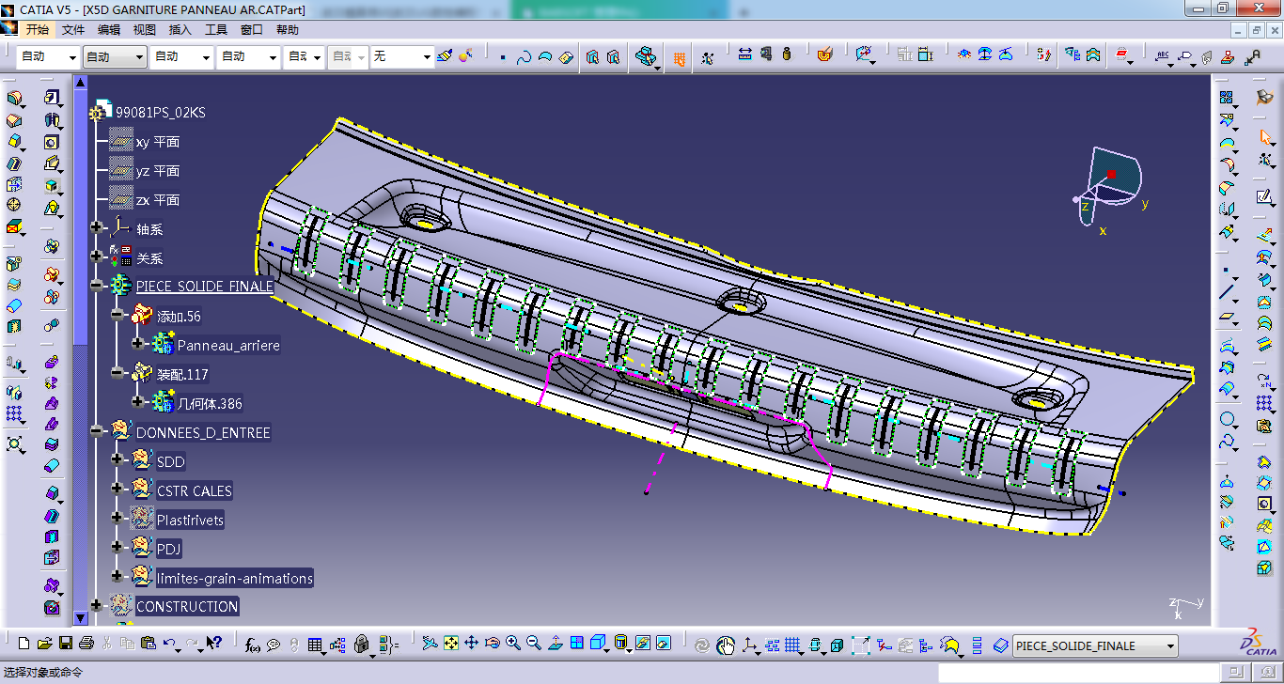Click the Plane creation icon on right toolbar
This screenshot has height=684, width=1284.
(x=1227, y=317)
